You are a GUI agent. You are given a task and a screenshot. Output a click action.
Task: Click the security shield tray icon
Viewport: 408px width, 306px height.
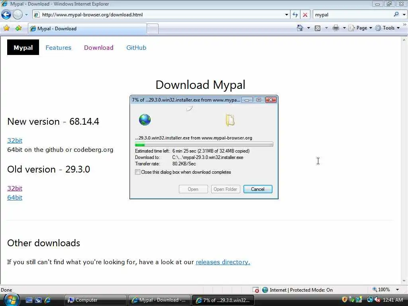[x=345, y=300]
